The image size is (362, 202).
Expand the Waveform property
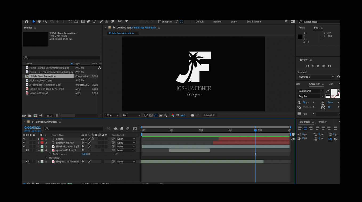pyautogui.click(x=46, y=158)
